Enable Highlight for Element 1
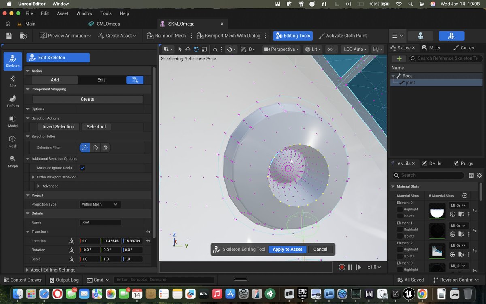This screenshot has width=486, height=304. coord(400,229)
